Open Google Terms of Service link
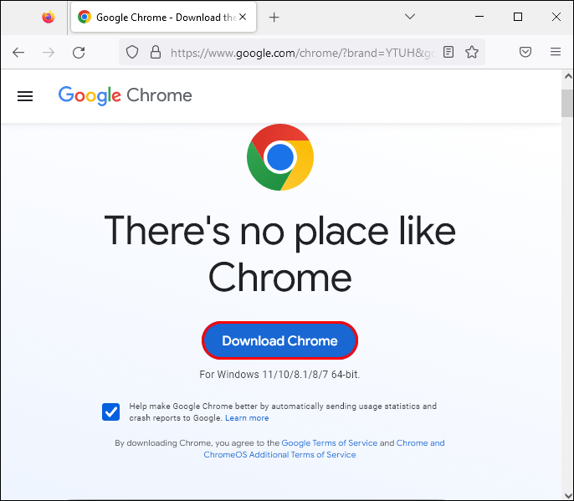Screen dimensions: 574x501 [x=329, y=442]
